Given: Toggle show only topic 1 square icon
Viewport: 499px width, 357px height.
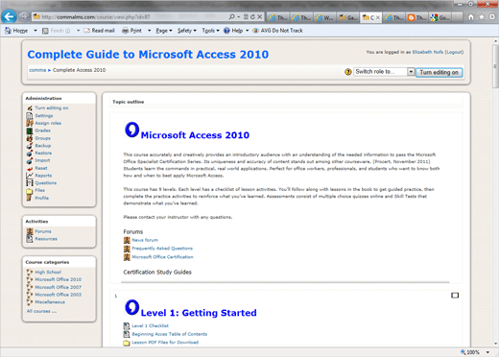Looking at the screenshot, I should (x=455, y=296).
